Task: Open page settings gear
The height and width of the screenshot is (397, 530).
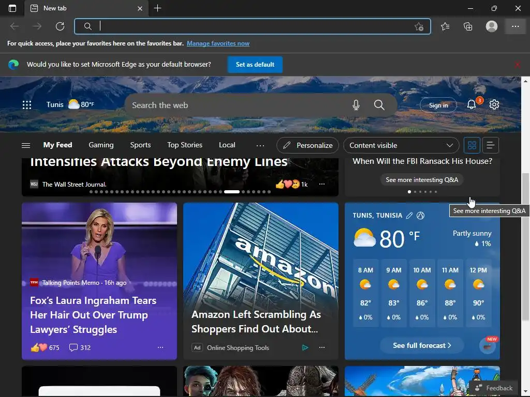Action: coord(494,104)
